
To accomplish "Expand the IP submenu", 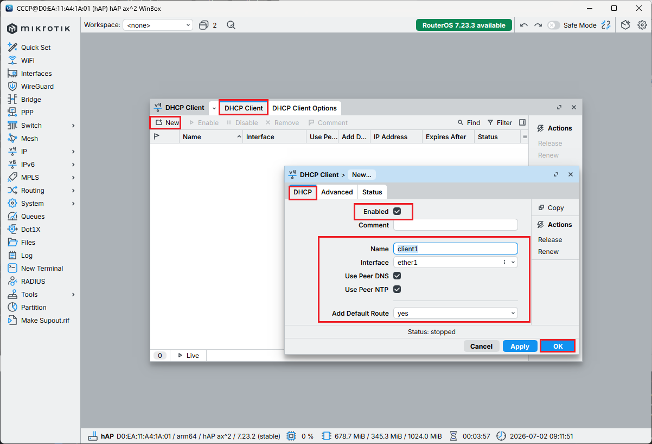I will 73,151.
